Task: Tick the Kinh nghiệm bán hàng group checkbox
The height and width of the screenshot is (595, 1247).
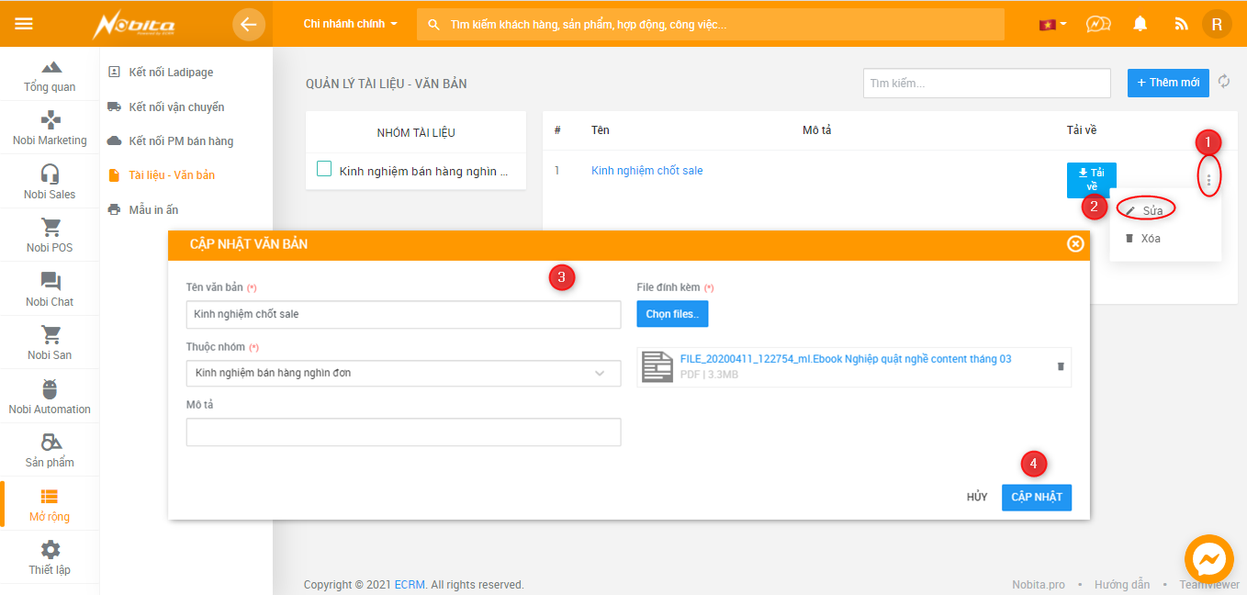Action: (324, 169)
